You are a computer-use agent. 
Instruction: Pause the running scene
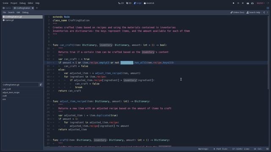[x=238, y=3]
